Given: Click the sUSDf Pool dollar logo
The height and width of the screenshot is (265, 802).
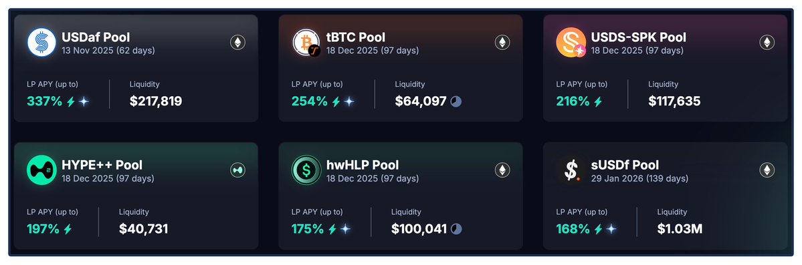Looking at the screenshot, I should 571,170.
